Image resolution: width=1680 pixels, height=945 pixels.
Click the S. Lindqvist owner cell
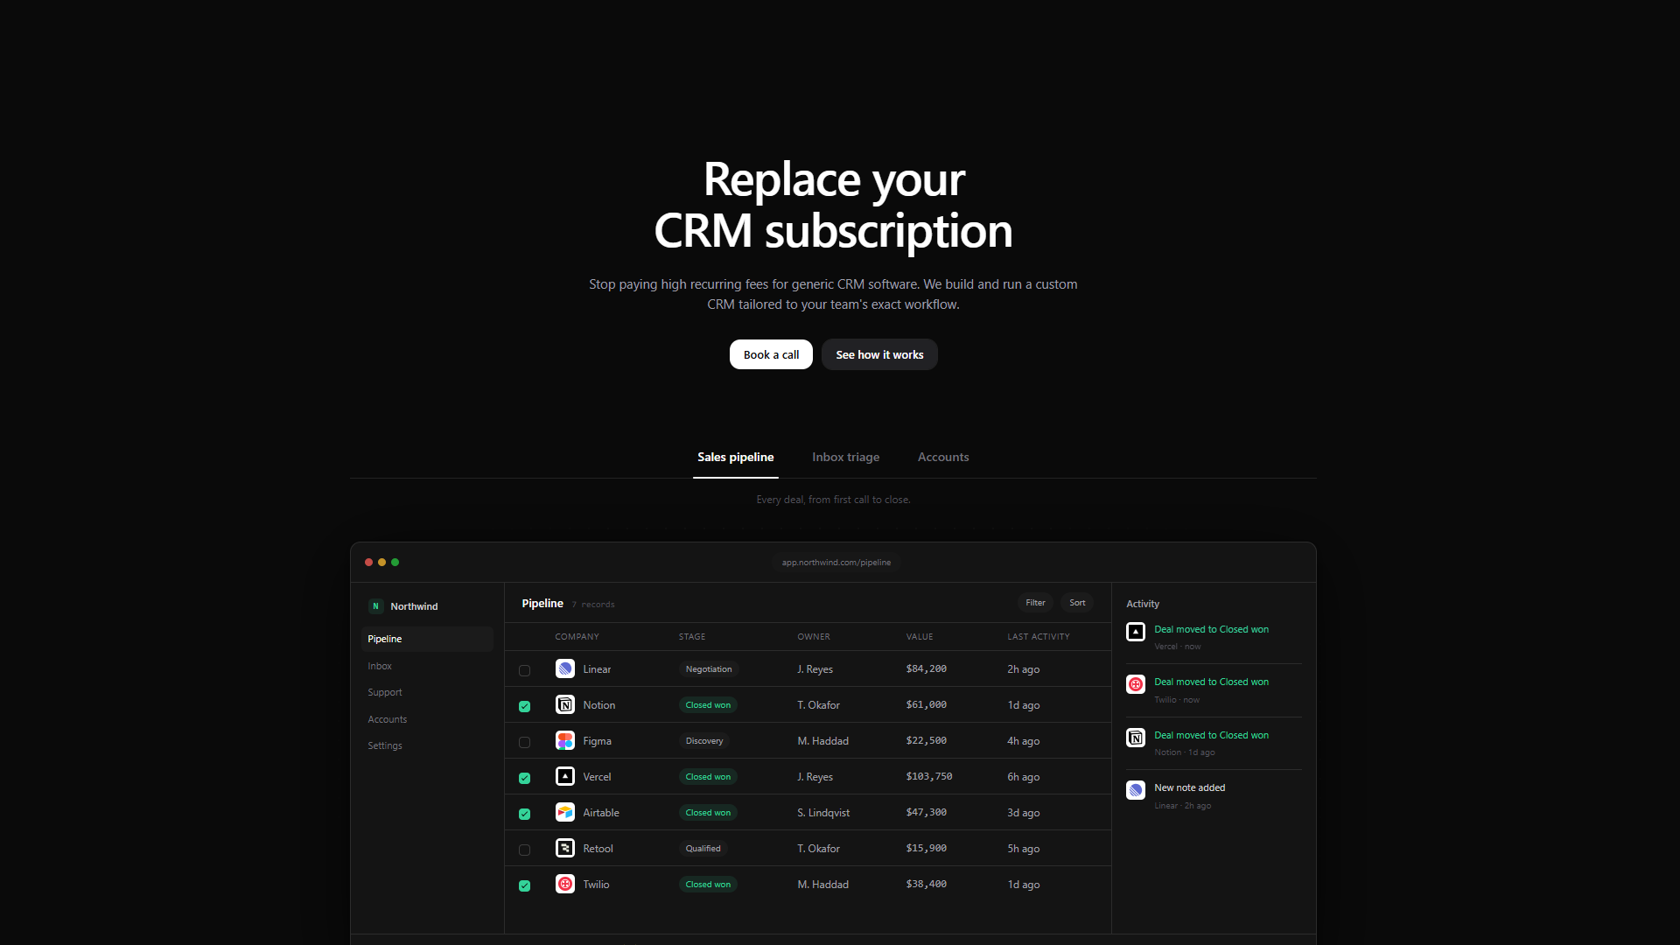tap(823, 813)
